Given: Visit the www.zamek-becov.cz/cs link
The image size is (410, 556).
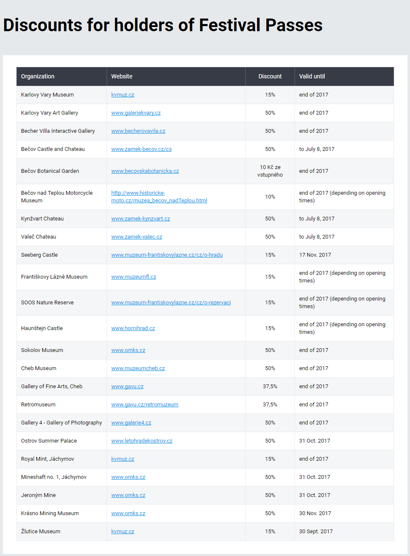Looking at the screenshot, I should pyautogui.click(x=141, y=149).
